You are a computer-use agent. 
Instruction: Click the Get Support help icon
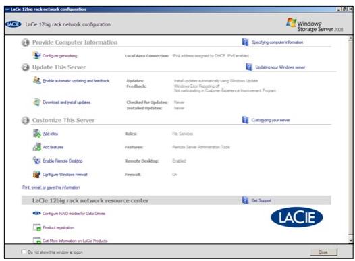pos(245,200)
